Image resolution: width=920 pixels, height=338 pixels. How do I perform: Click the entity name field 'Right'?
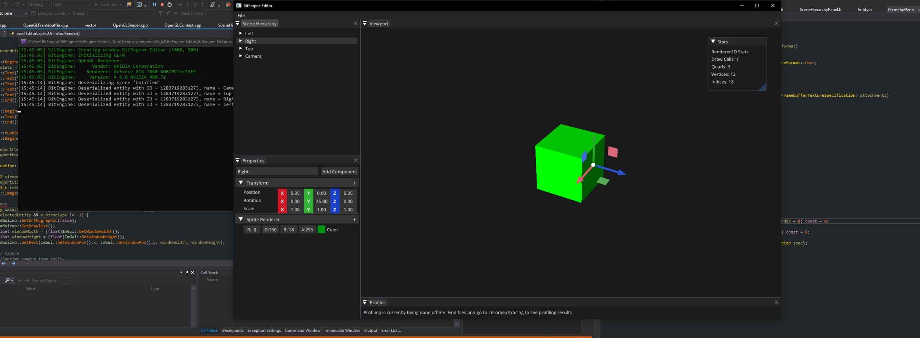277,171
